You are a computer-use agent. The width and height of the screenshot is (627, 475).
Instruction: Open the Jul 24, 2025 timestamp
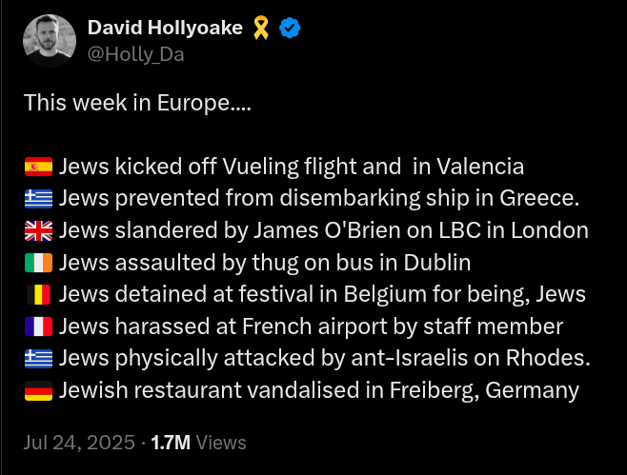pyautogui.click(x=78, y=442)
